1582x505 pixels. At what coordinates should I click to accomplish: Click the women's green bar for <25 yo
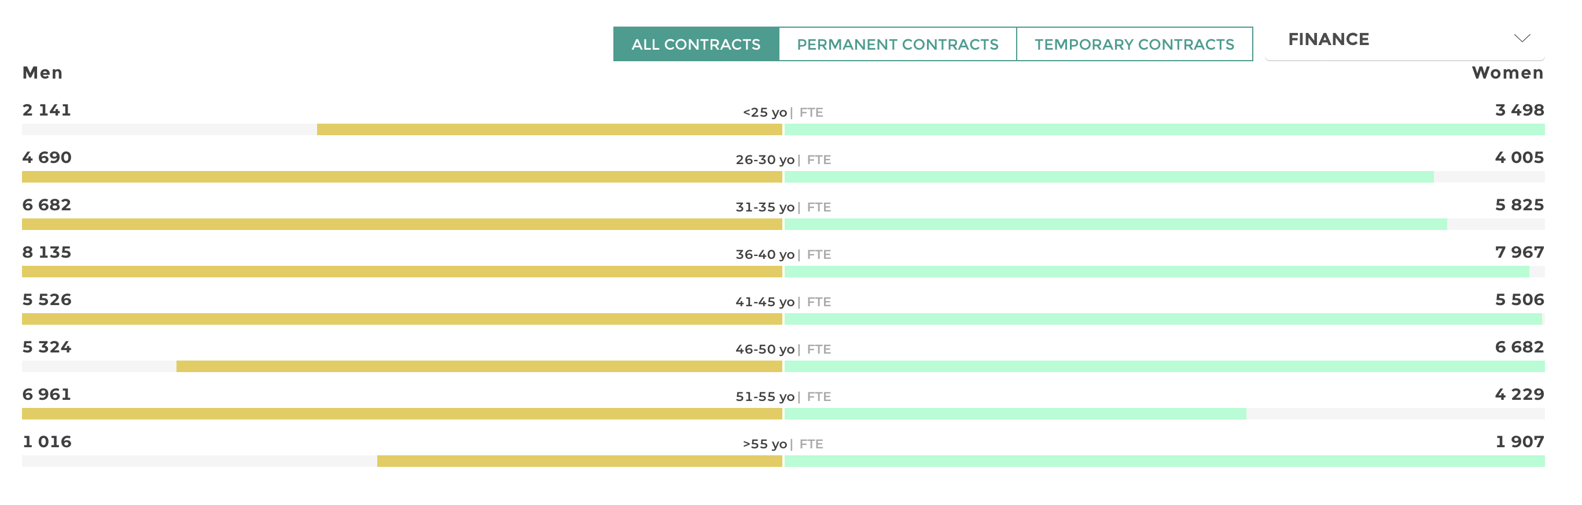point(1164,129)
